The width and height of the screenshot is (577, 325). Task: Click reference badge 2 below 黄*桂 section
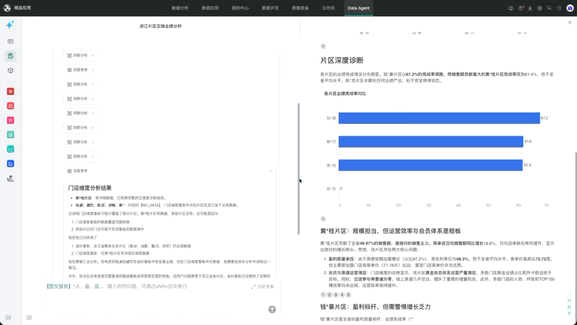(329, 295)
